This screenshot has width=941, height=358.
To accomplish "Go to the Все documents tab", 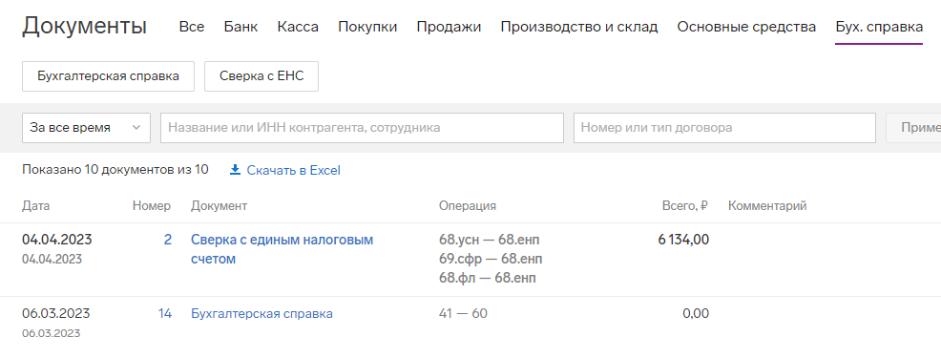I will tap(192, 27).
